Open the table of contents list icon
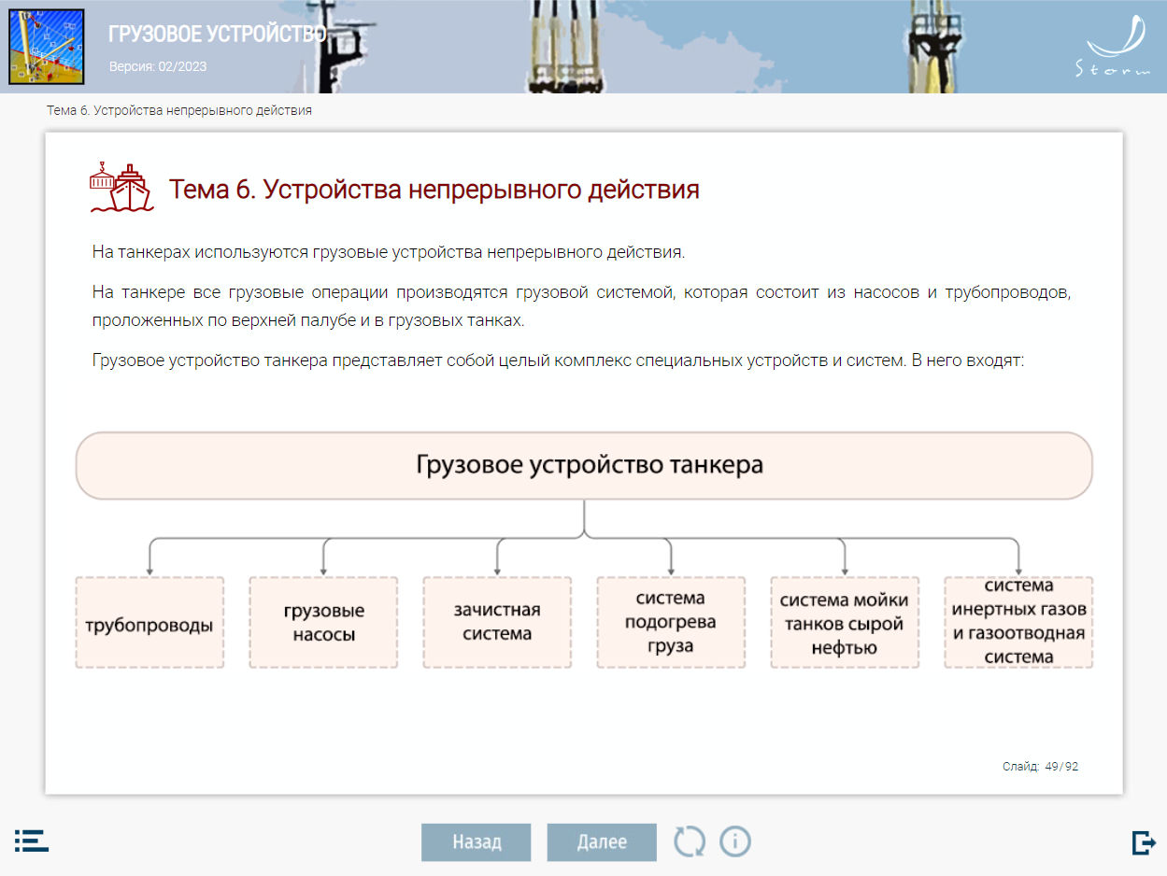 click(32, 841)
